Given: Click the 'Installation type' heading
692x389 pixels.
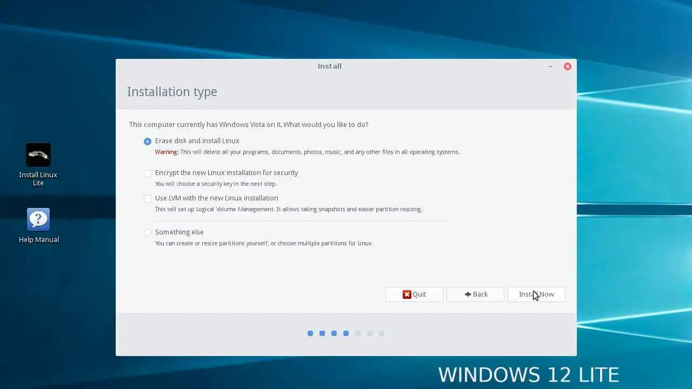Looking at the screenshot, I should point(172,92).
